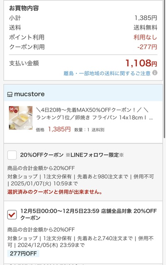Screen dimensions: 166x265
Task: Click the info icon beside shipping notice
Action: pos(155,73)
